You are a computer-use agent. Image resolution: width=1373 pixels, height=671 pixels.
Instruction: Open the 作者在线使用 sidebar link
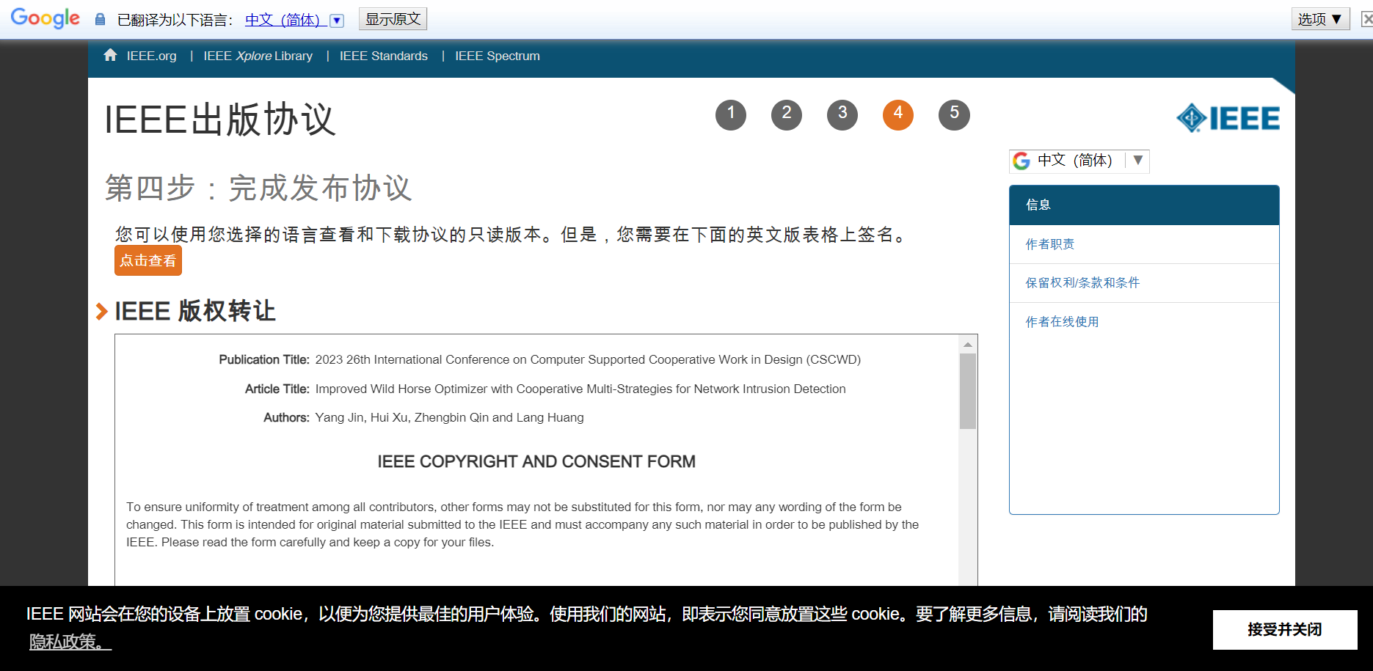pos(1062,322)
